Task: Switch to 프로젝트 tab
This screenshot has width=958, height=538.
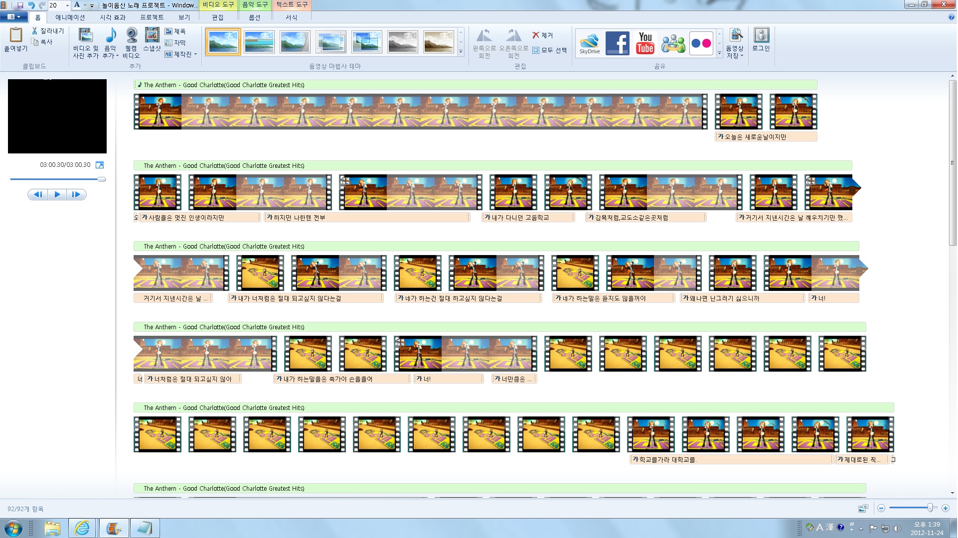Action: 152,17
